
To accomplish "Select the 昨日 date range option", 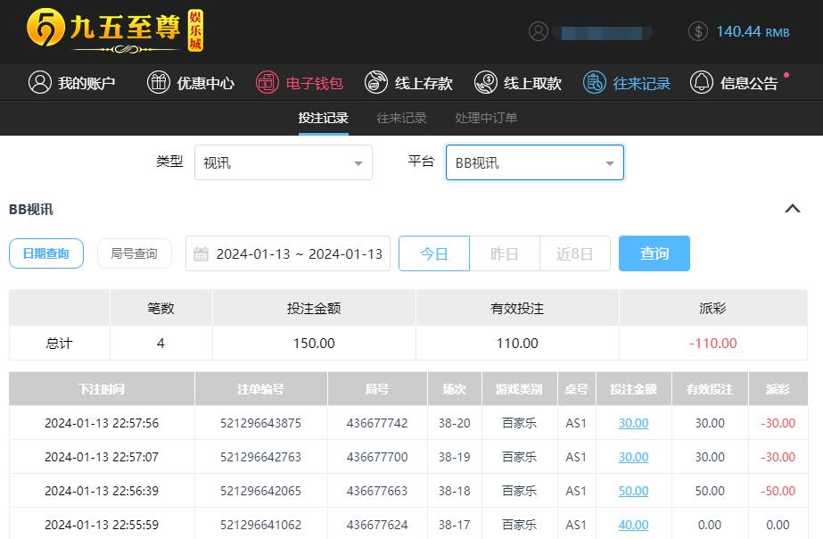I will [505, 253].
